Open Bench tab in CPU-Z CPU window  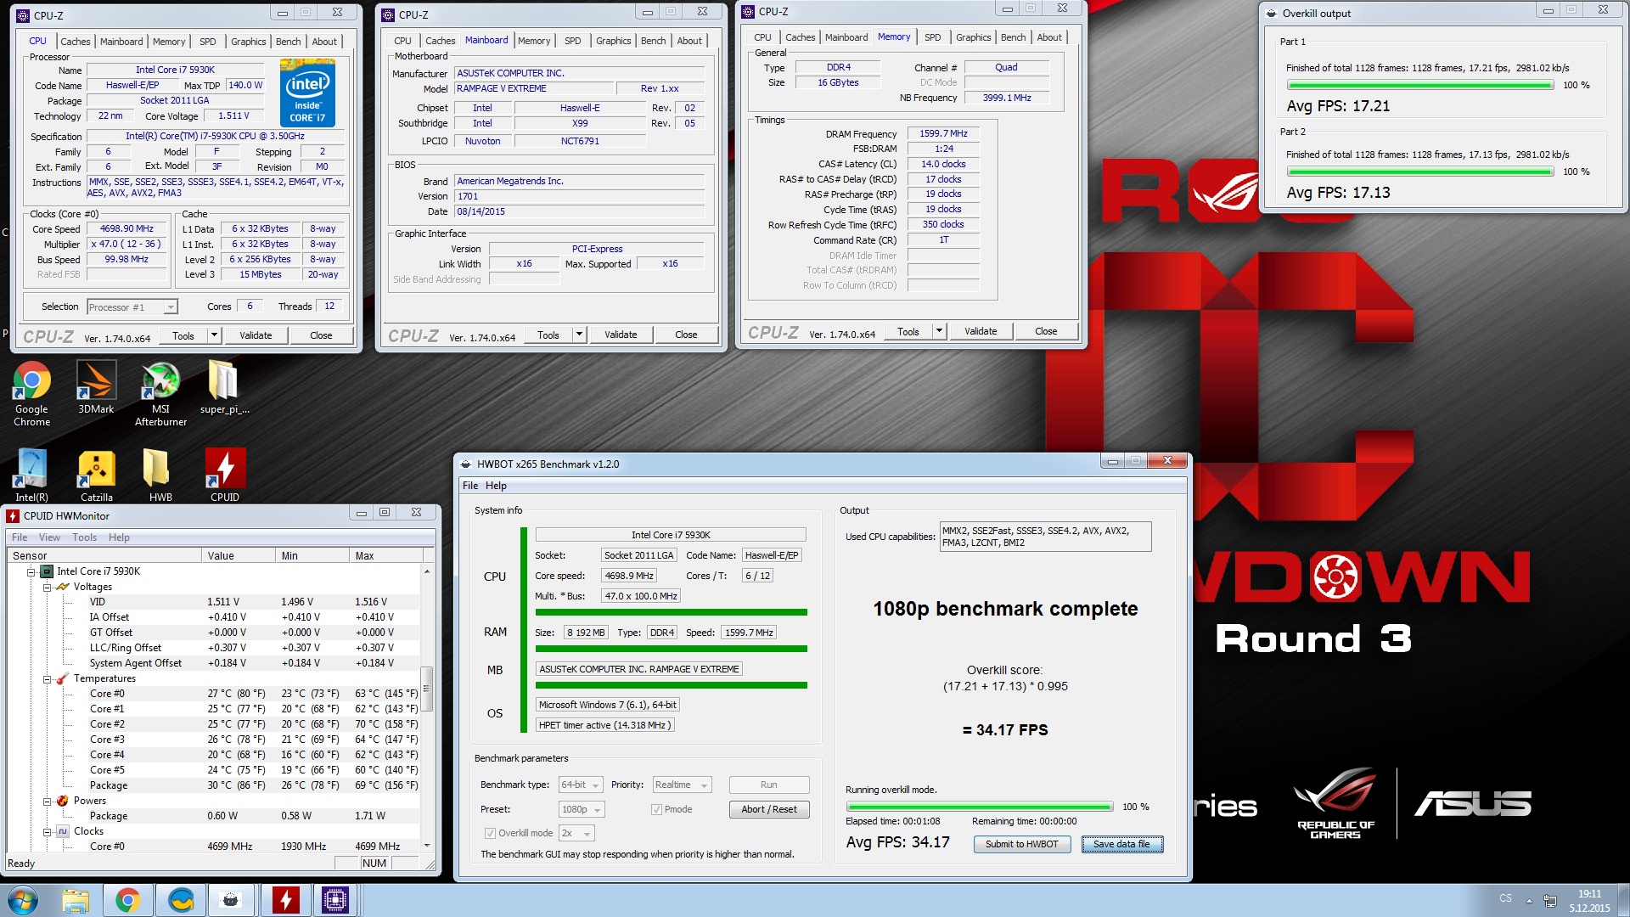click(288, 42)
